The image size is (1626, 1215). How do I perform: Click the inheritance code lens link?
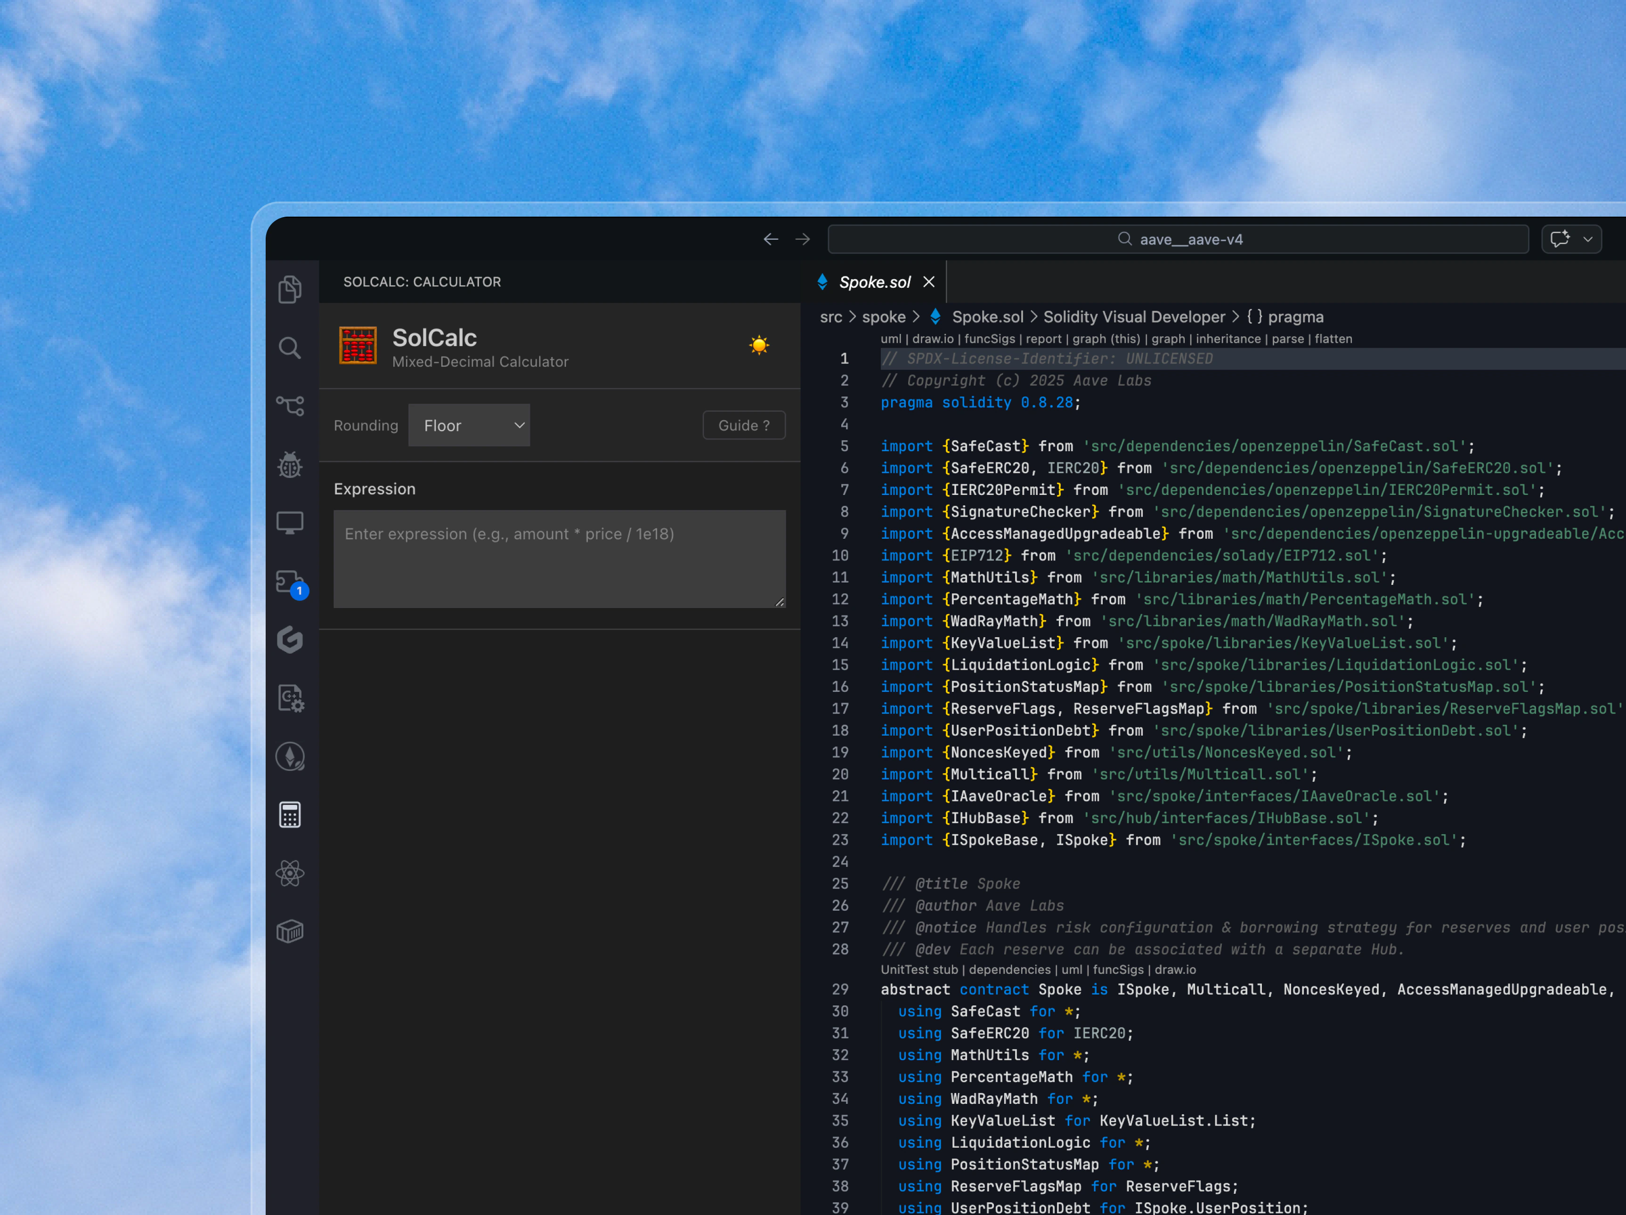pos(1228,339)
